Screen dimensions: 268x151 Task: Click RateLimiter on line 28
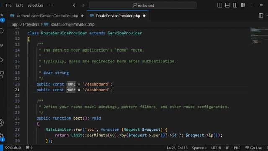click(x=58, y=130)
